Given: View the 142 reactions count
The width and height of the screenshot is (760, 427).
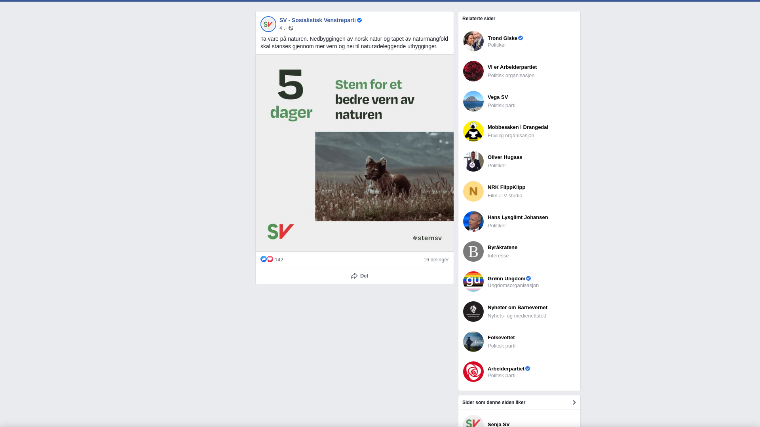Looking at the screenshot, I should click(x=279, y=260).
